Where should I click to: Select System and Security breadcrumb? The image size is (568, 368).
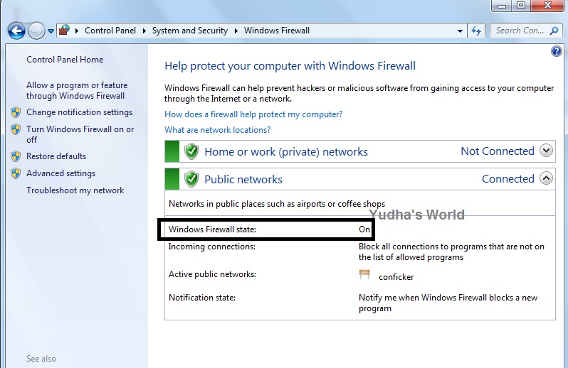coord(190,31)
